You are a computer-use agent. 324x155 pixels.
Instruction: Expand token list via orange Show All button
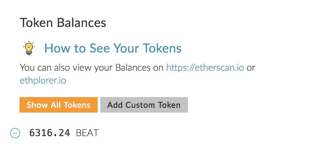(x=59, y=105)
